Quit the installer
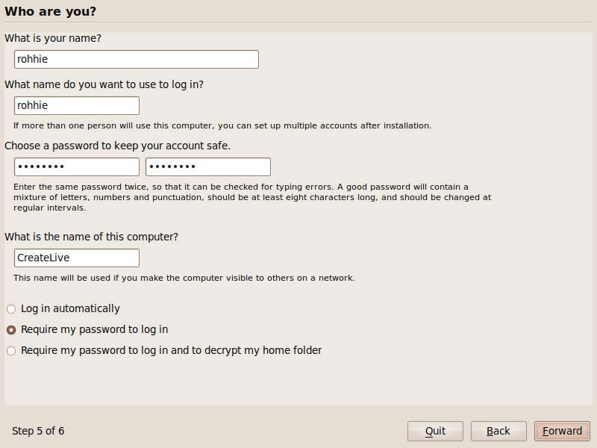This screenshot has height=448, width=597. [x=435, y=431]
